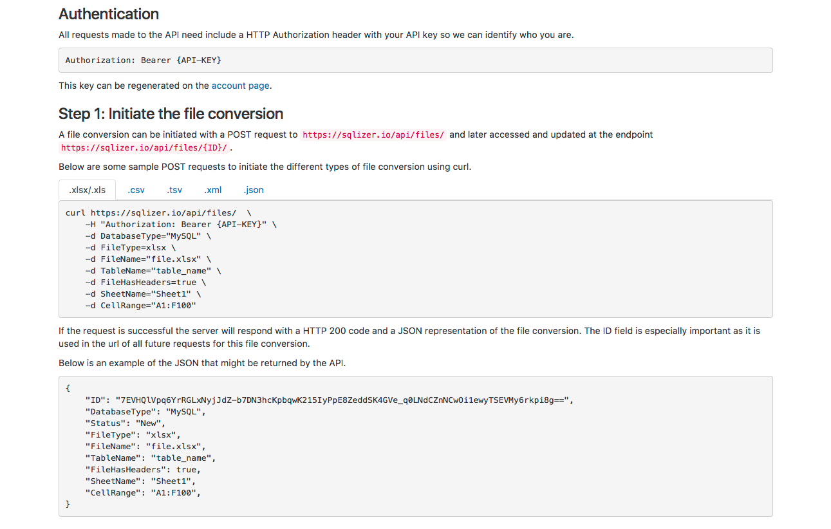Image resolution: width=831 pixels, height=529 pixels.
Task: Click the -d SheetName="Sheet1" curl line
Action: click(143, 294)
